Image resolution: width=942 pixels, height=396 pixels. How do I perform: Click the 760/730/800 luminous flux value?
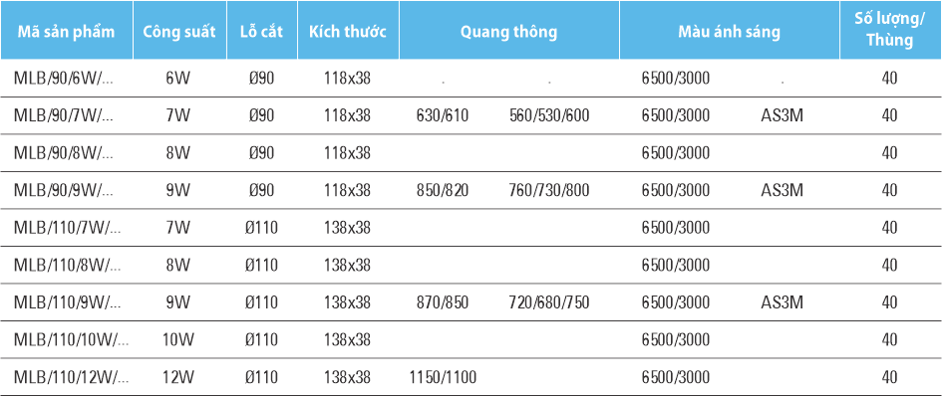(548, 190)
